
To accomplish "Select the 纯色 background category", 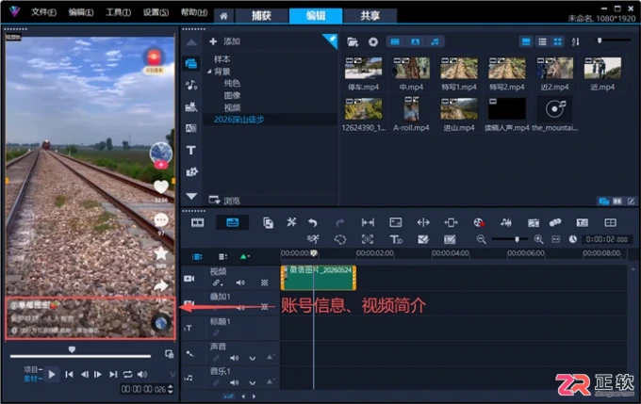I will (x=232, y=83).
